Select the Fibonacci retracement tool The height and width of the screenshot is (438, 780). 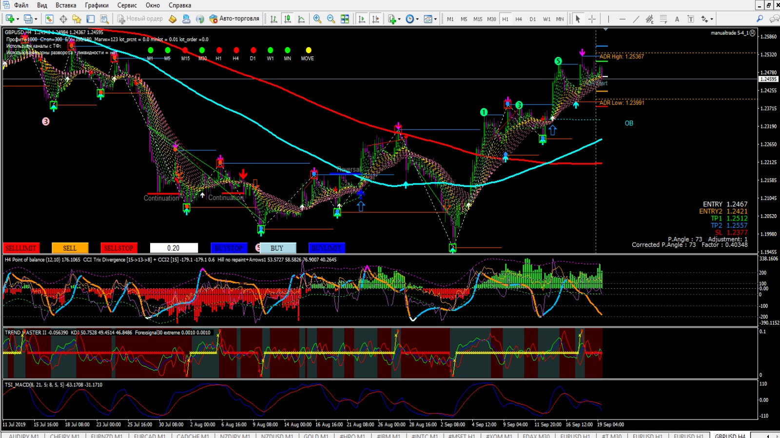click(663, 19)
